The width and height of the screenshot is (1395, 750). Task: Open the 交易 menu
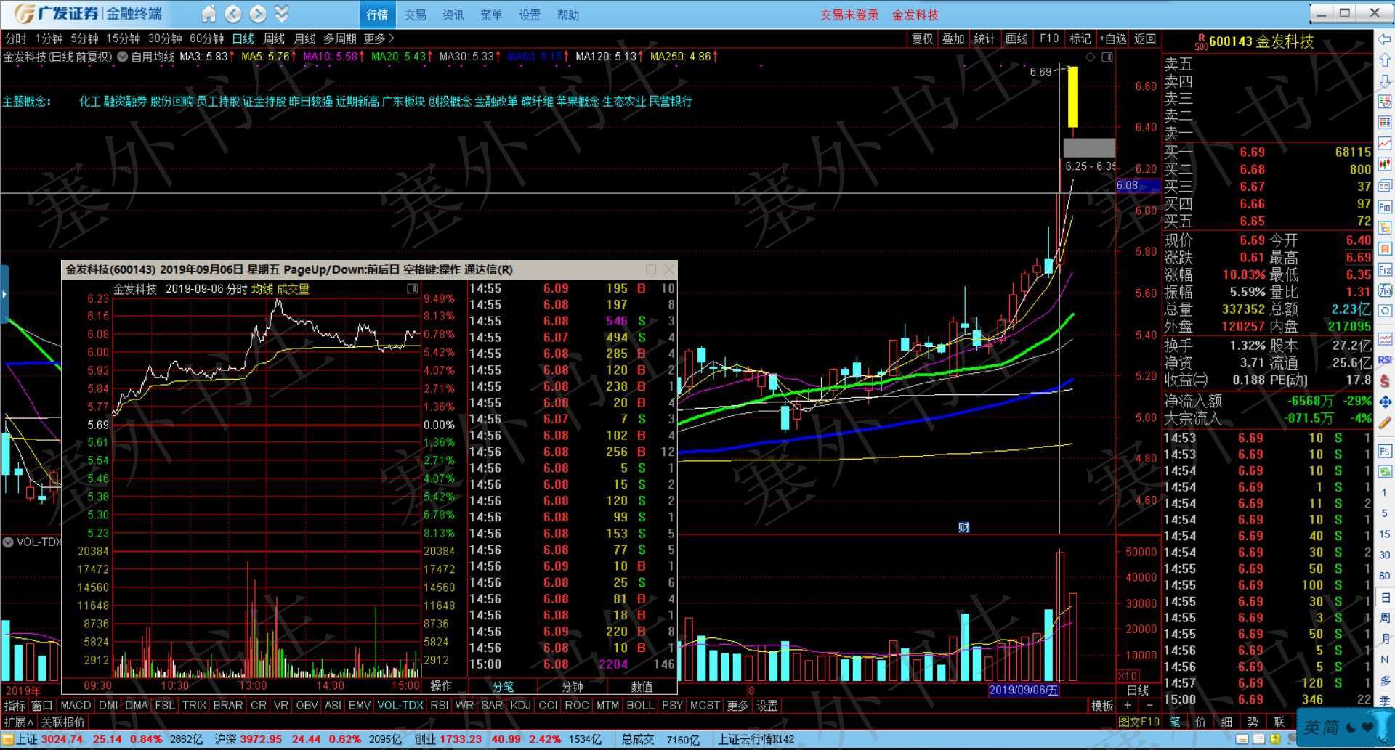[x=415, y=15]
